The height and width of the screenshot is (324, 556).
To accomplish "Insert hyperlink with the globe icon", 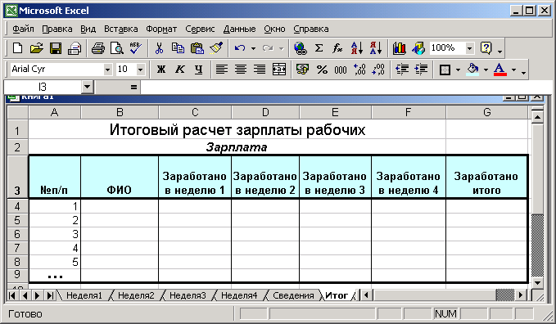I will (301, 48).
